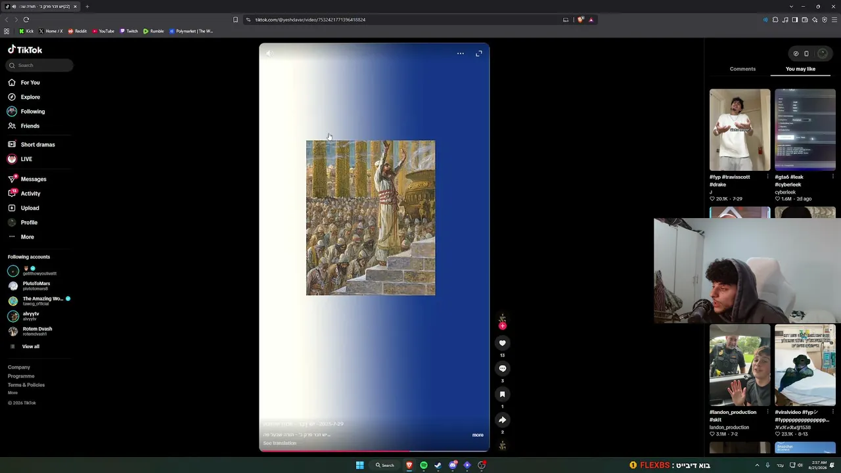
Task: Open your Profile page
Action: pos(23,223)
